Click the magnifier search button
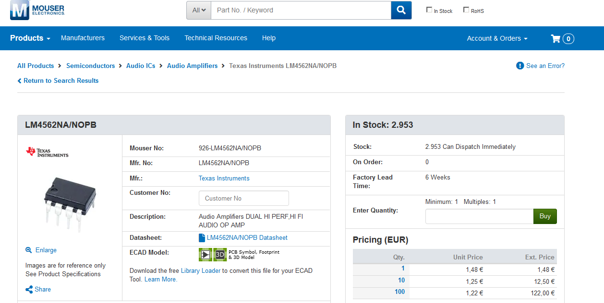This screenshot has width=604, height=303. (401, 10)
